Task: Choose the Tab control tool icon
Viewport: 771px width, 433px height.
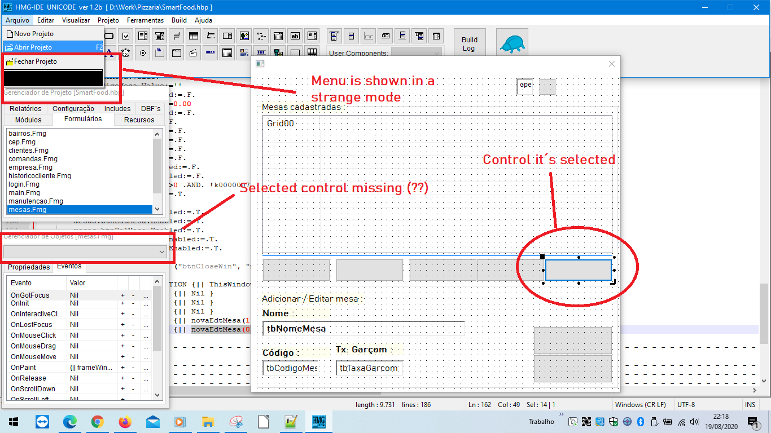Action: pyautogui.click(x=177, y=52)
